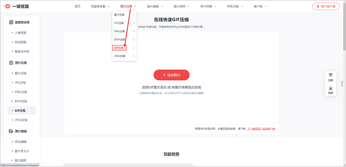Image resolution: width=346 pixels, height=167 pixels.
Task: Click the 功能优势 section heading
Action: [172, 154]
